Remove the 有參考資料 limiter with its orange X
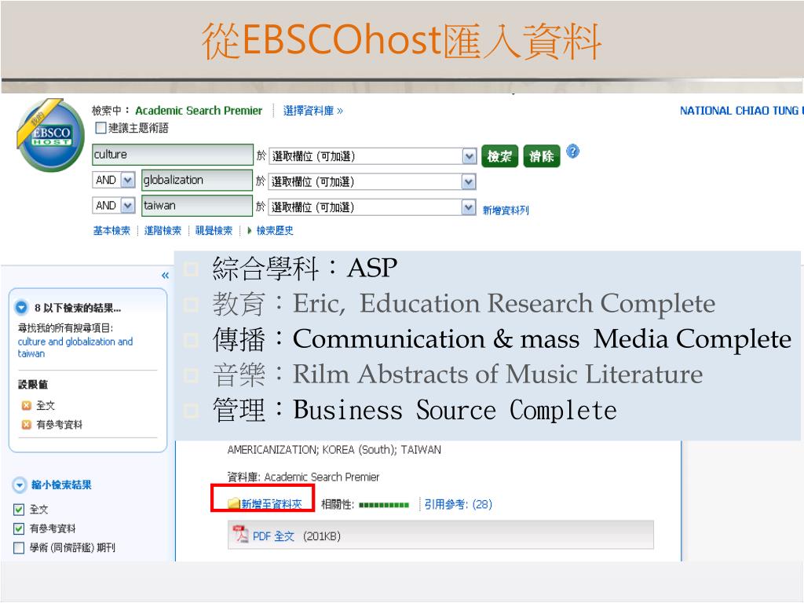 pos(26,425)
